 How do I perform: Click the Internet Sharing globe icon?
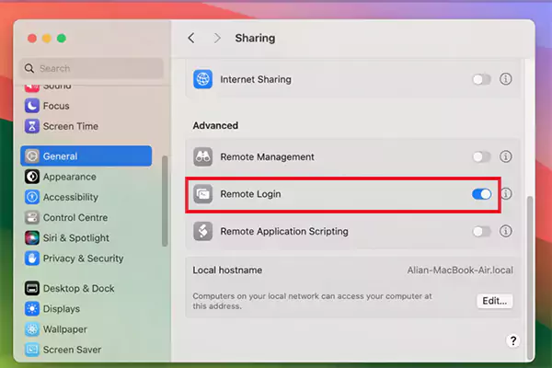(202, 79)
